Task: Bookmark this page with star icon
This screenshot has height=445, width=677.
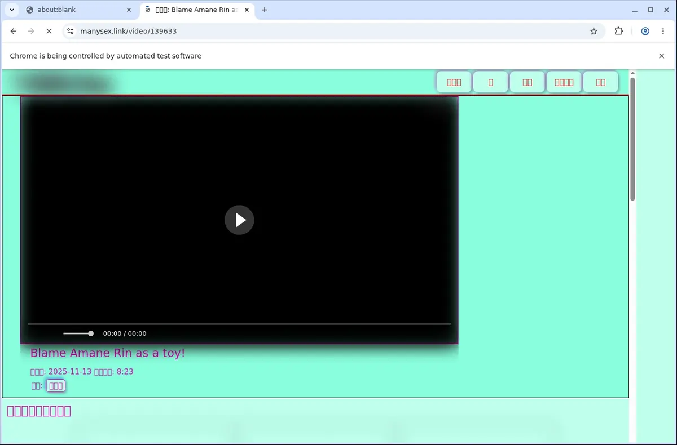Action: [594, 31]
